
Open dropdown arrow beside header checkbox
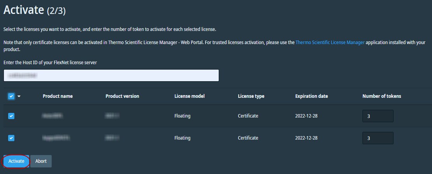pyautogui.click(x=19, y=97)
